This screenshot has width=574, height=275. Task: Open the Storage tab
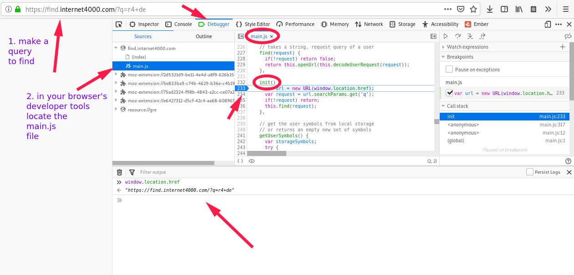tap(402, 25)
